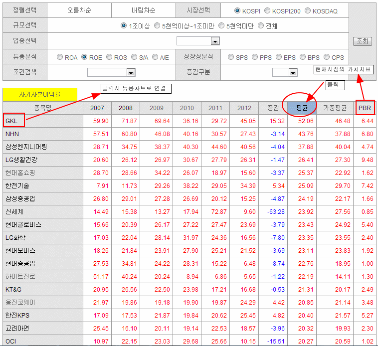378x346 pixels.
Task: Select the 전체 size option
Action: point(261,25)
